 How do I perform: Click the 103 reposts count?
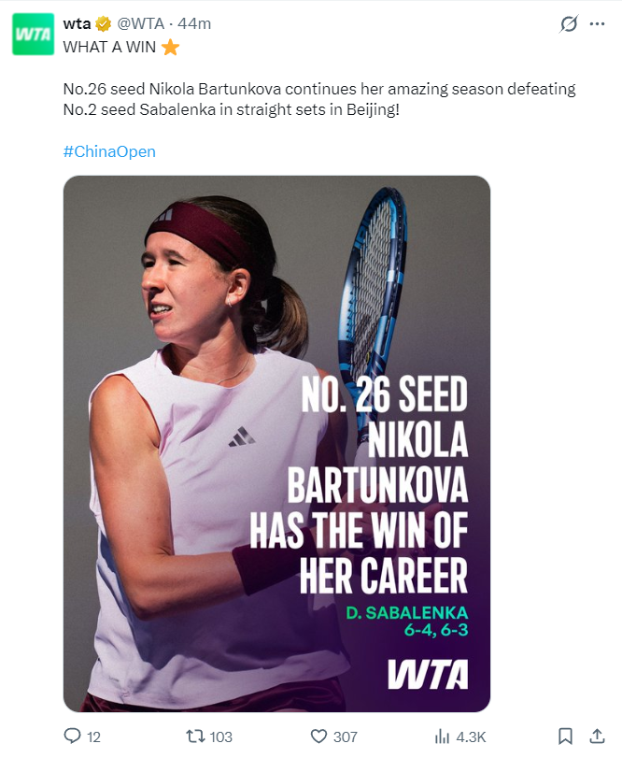pyautogui.click(x=221, y=737)
